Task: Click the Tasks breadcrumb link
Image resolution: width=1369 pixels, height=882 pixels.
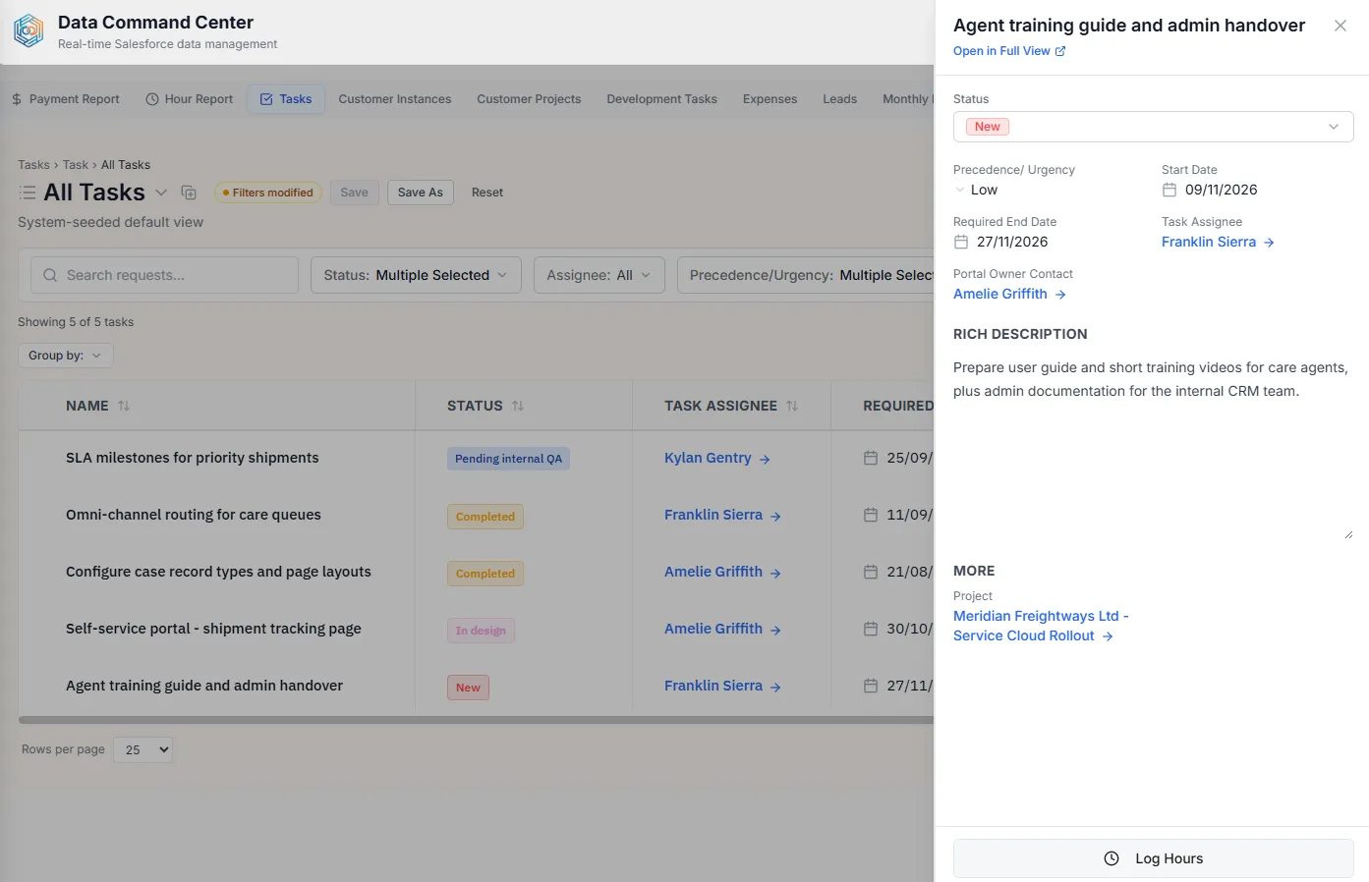Action: click(x=33, y=165)
